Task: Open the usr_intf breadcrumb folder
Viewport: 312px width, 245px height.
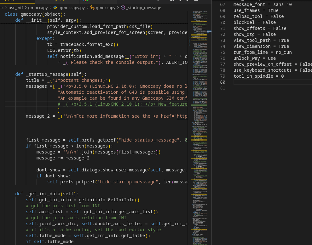Action: pos(16,8)
